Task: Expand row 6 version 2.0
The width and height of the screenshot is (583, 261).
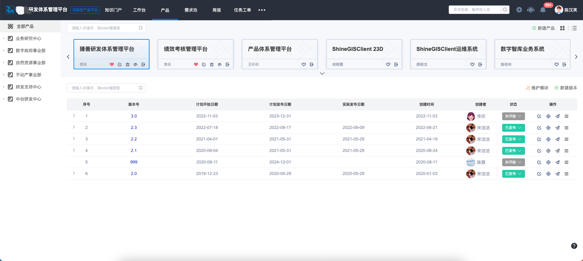Action: click(x=74, y=173)
